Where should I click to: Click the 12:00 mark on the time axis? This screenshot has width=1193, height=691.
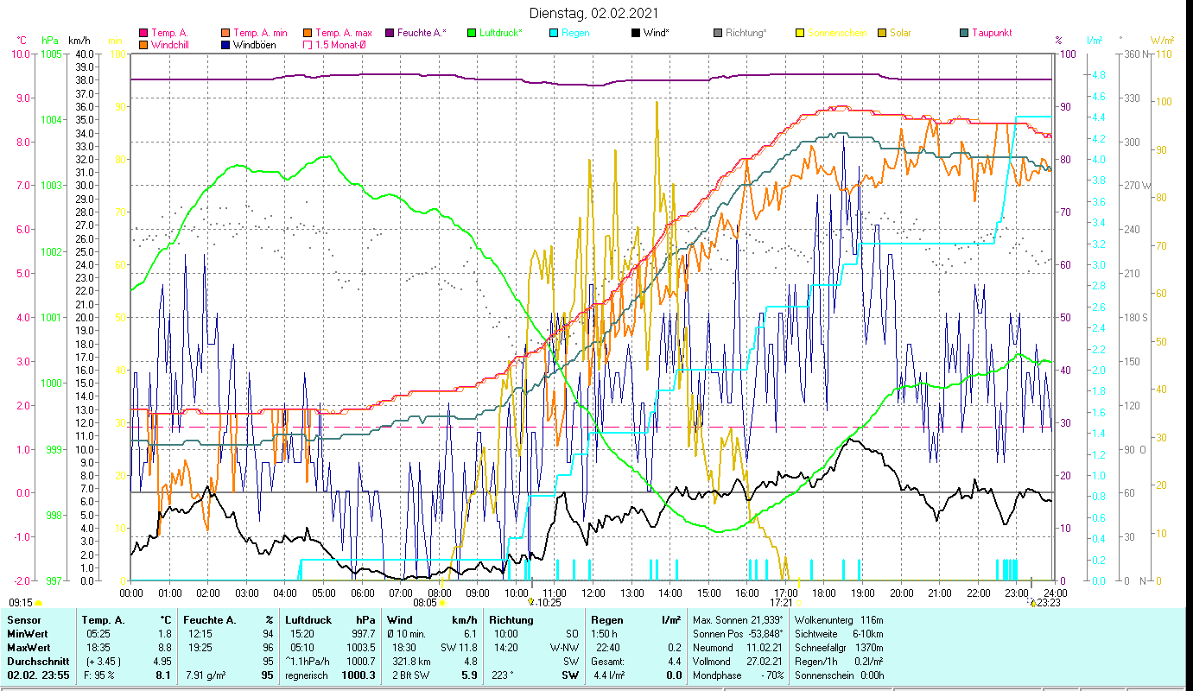pos(593,593)
